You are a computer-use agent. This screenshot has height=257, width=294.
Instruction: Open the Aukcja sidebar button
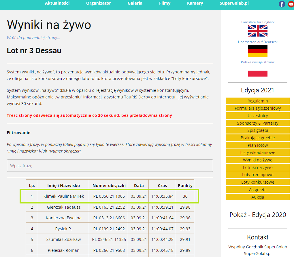click(258, 197)
